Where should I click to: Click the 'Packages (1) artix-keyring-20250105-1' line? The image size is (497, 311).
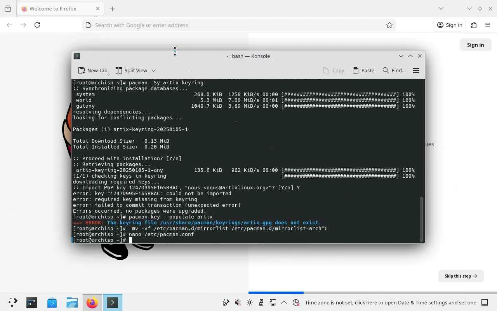130,129
